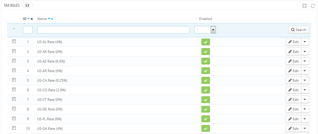Tick the US-CA Rate (8.25%) checkbox
The width and height of the screenshot is (318, 134).
[14, 80]
